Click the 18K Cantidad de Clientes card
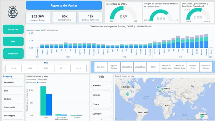The image size is (215, 121). 90,17
